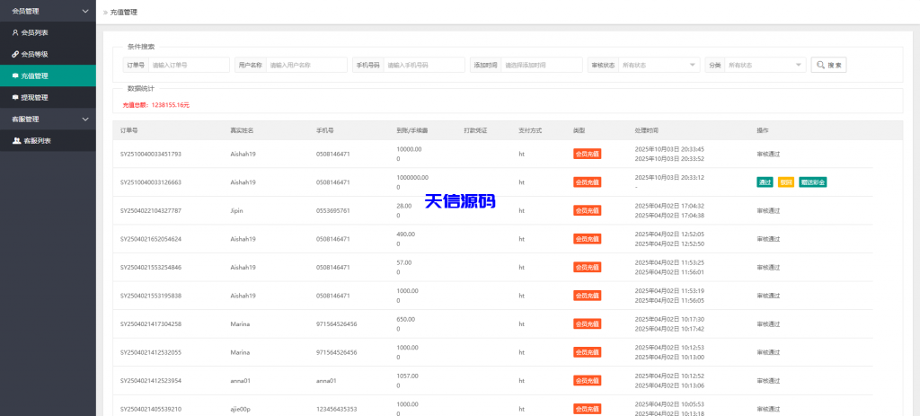This screenshot has height=416, width=920.
Task: Click the name Jipin in the table
Action: tap(236, 210)
